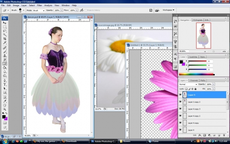Select the Lasso tool
The height and width of the screenshot is (144, 230).
[x=5, y=31]
